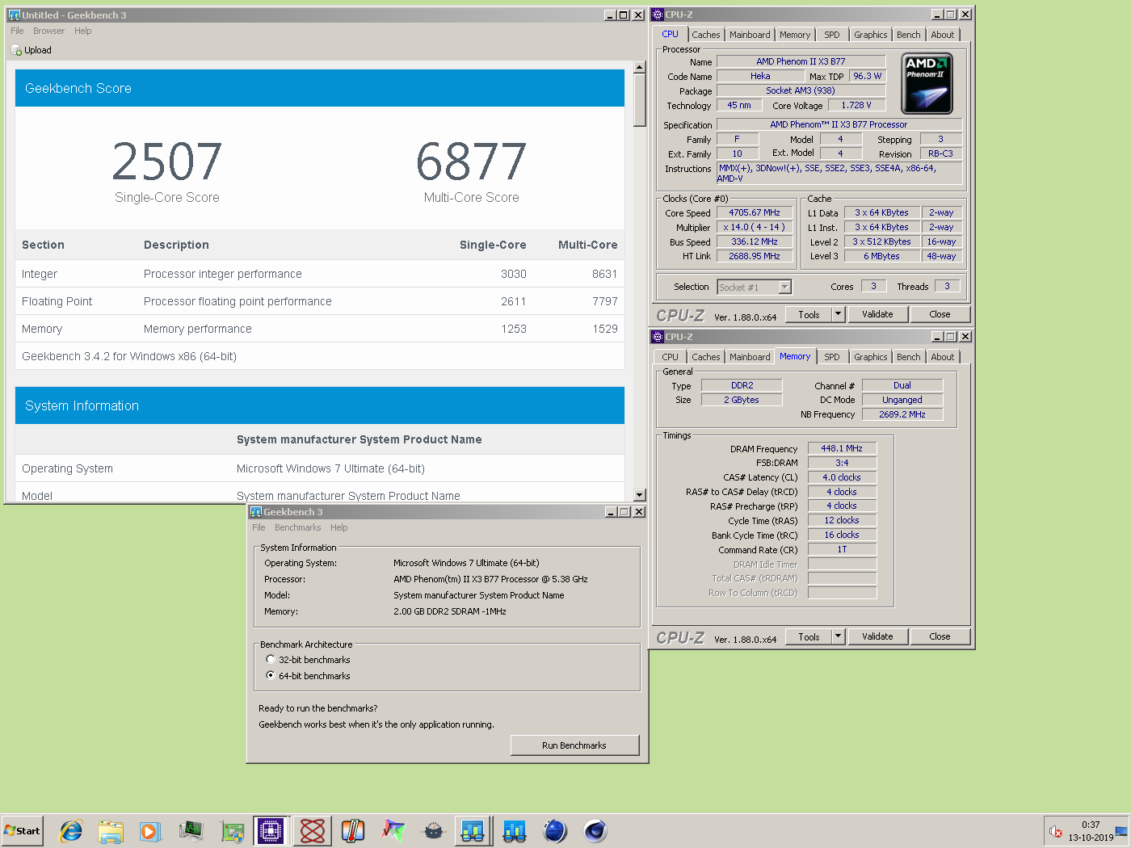Image resolution: width=1131 pixels, height=848 pixels.
Task: Launch the Cinebench sphere icon in taskbar
Action: [x=595, y=831]
